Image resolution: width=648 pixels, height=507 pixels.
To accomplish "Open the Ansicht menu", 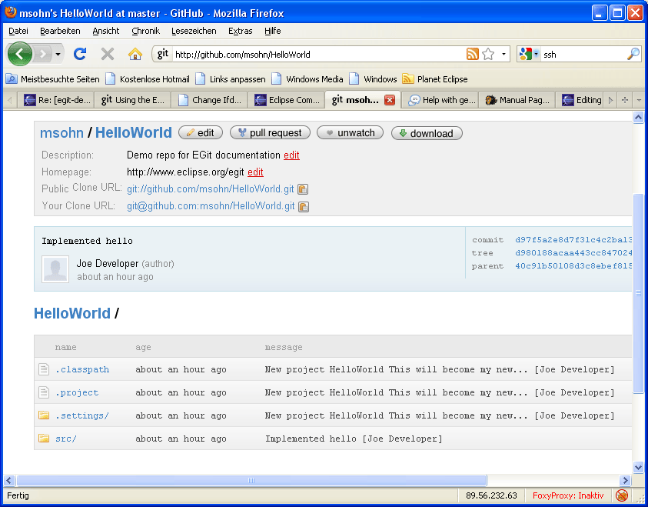I will 106,31.
